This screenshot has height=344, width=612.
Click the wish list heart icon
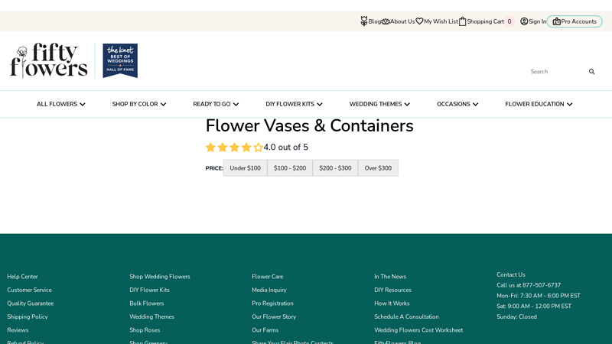[x=419, y=21]
